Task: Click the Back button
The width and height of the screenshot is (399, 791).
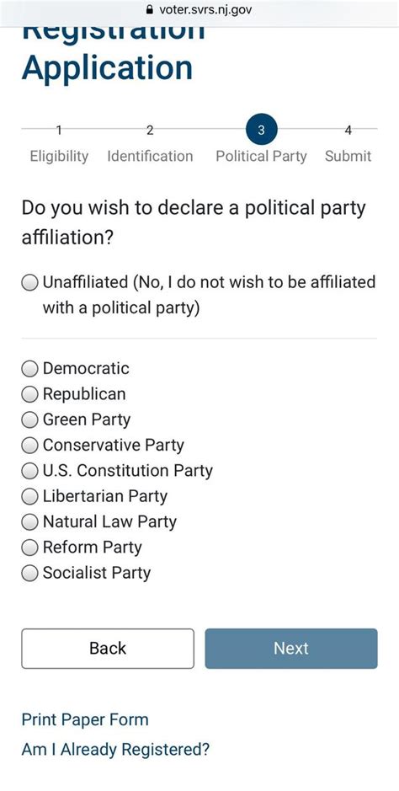Action: (x=108, y=649)
